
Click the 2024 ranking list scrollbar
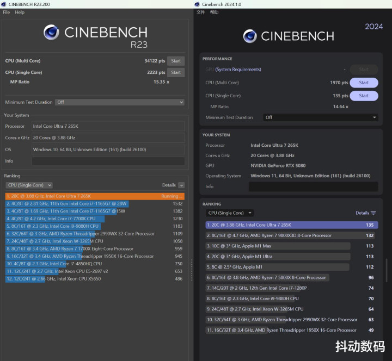387,270
